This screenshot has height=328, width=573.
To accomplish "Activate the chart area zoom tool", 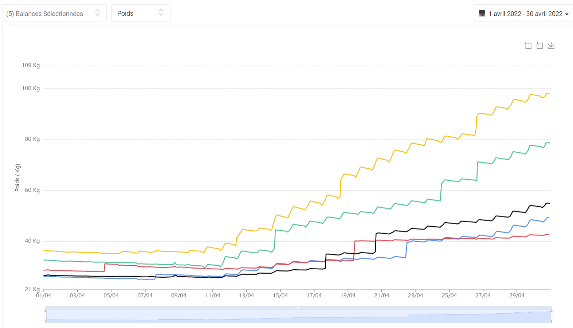I will click(528, 46).
